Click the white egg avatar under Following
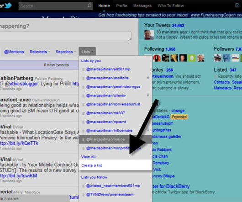242x202 pixels. coord(192,58)
